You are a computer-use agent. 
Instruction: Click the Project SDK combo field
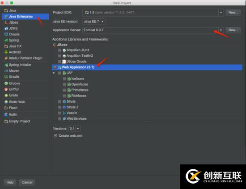pyautogui.click(x=153, y=13)
